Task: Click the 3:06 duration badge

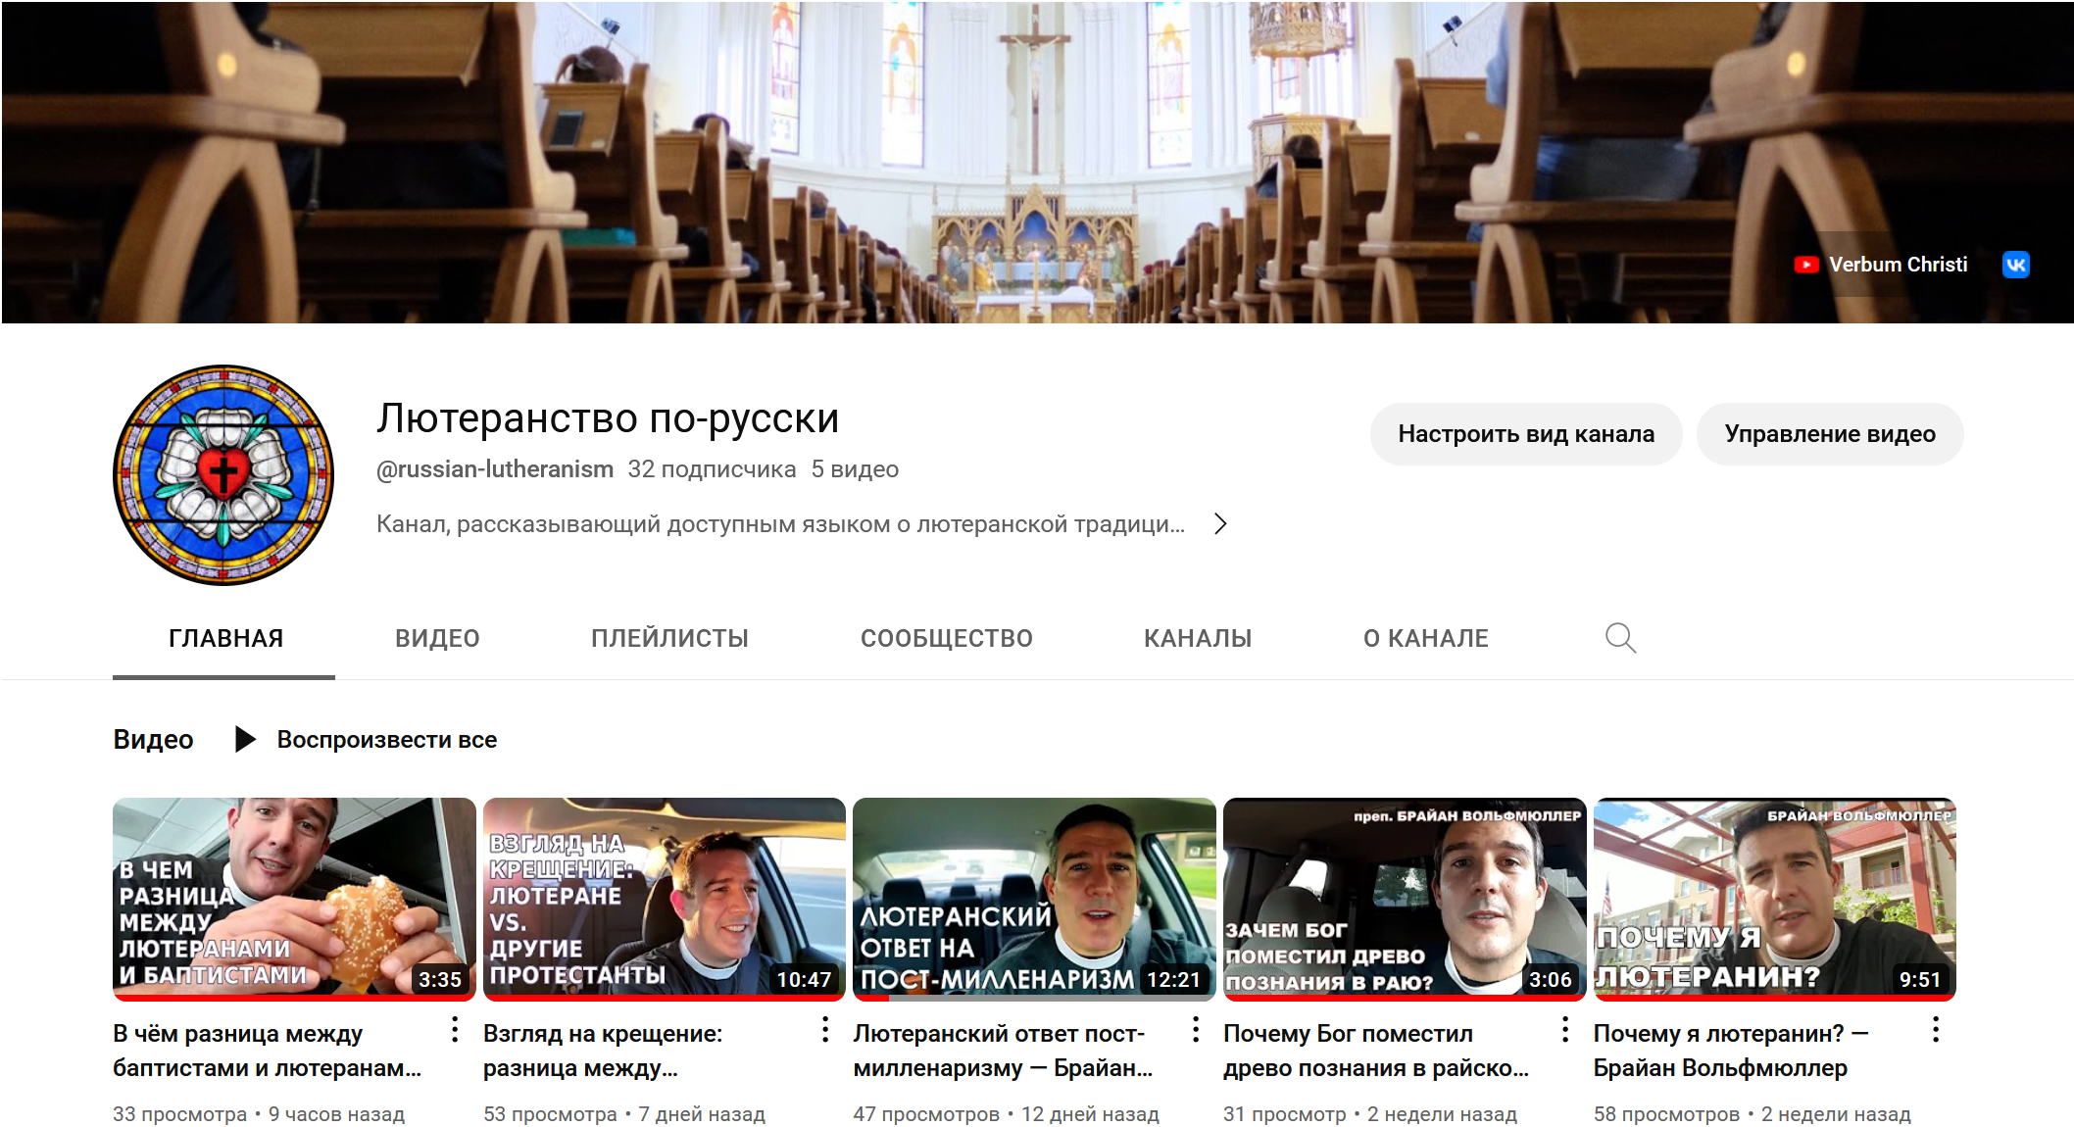Action: (x=1551, y=979)
